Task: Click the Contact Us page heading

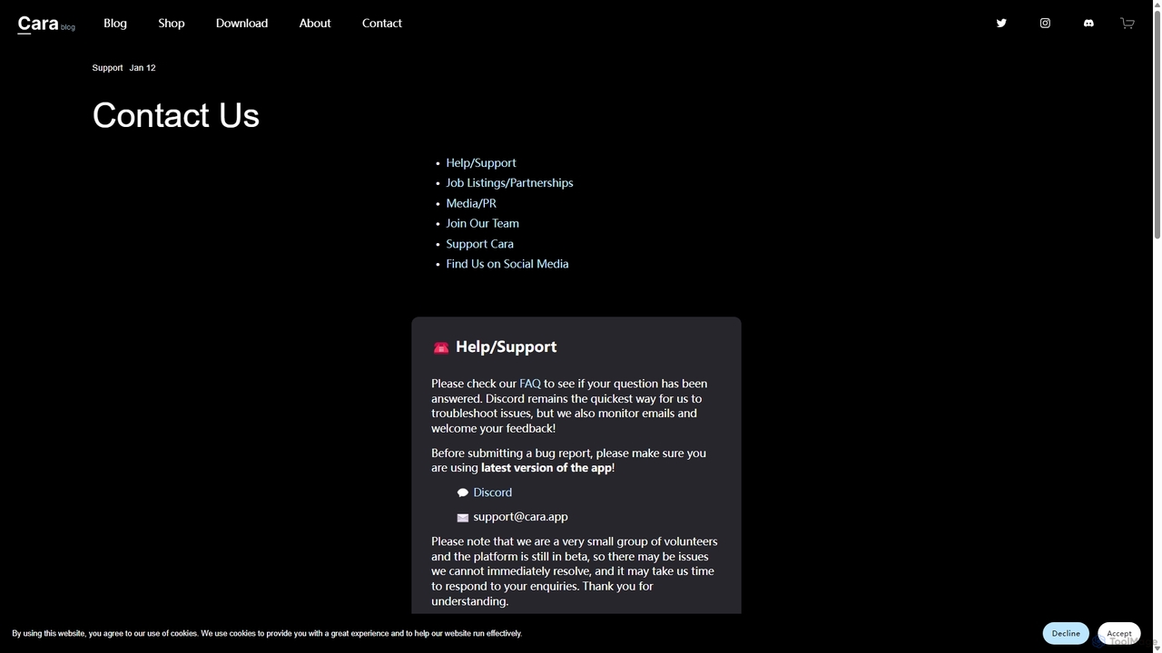Action: [176, 115]
